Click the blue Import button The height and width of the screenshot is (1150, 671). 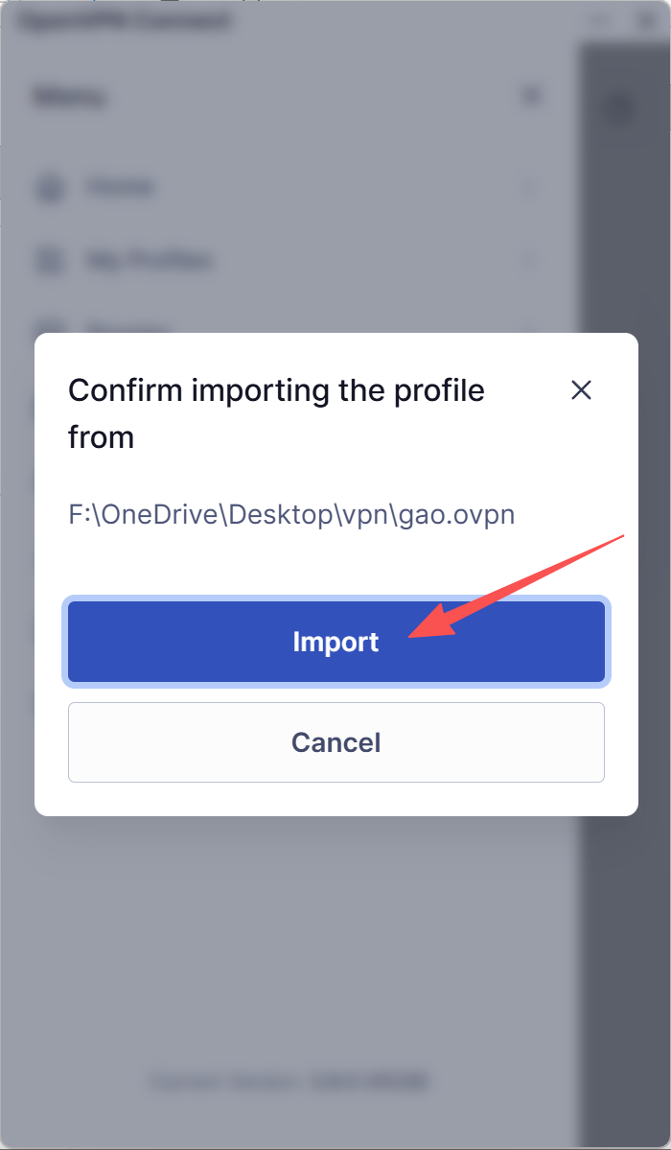point(335,642)
